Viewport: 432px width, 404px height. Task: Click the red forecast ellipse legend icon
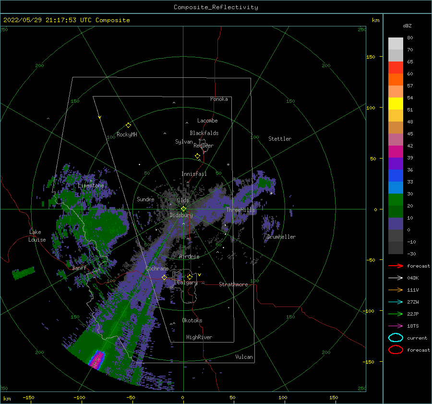tap(396, 350)
